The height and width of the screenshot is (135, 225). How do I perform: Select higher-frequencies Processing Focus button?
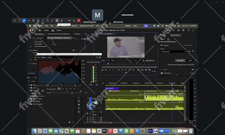[x=74, y=89]
